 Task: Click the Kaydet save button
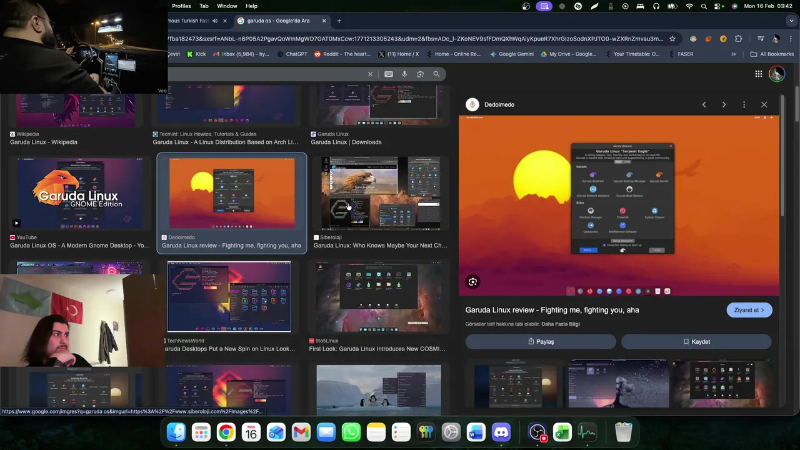point(696,342)
